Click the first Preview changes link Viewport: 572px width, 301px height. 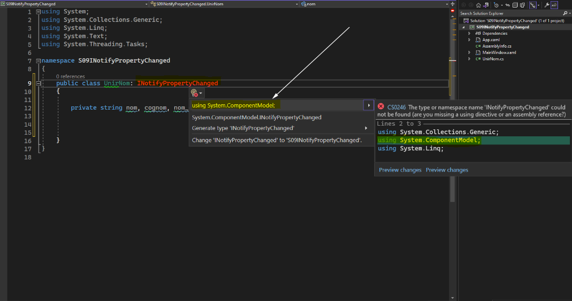click(400, 170)
